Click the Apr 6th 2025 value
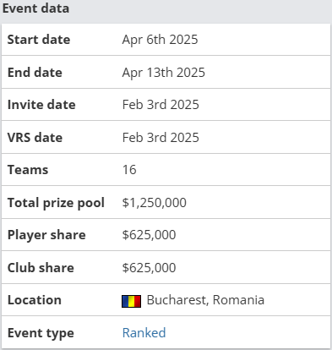Screen dimensions: 332x350 [x=160, y=40]
